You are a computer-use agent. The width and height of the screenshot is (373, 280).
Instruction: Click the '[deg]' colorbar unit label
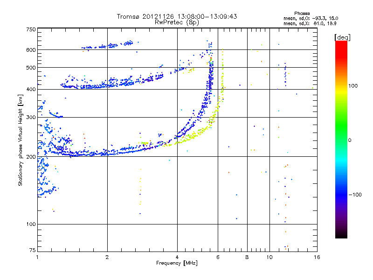click(342, 37)
